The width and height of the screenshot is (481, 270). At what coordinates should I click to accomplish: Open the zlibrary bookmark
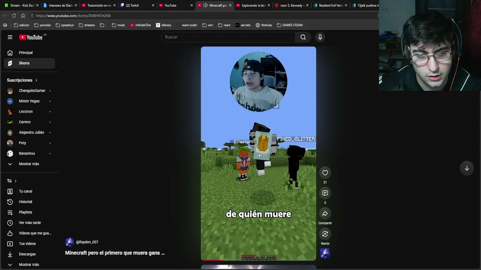pyautogui.click(x=164, y=25)
